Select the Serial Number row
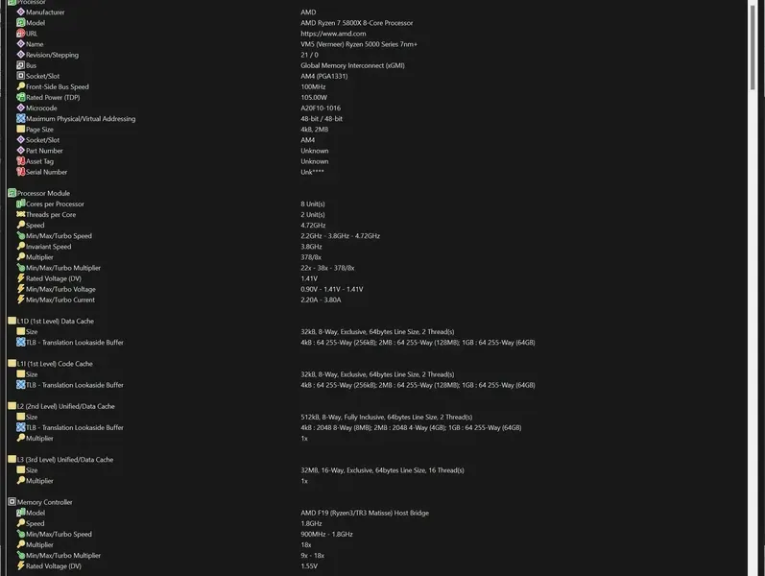This screenshot has height=576, width=765. [x=46, y=172]
